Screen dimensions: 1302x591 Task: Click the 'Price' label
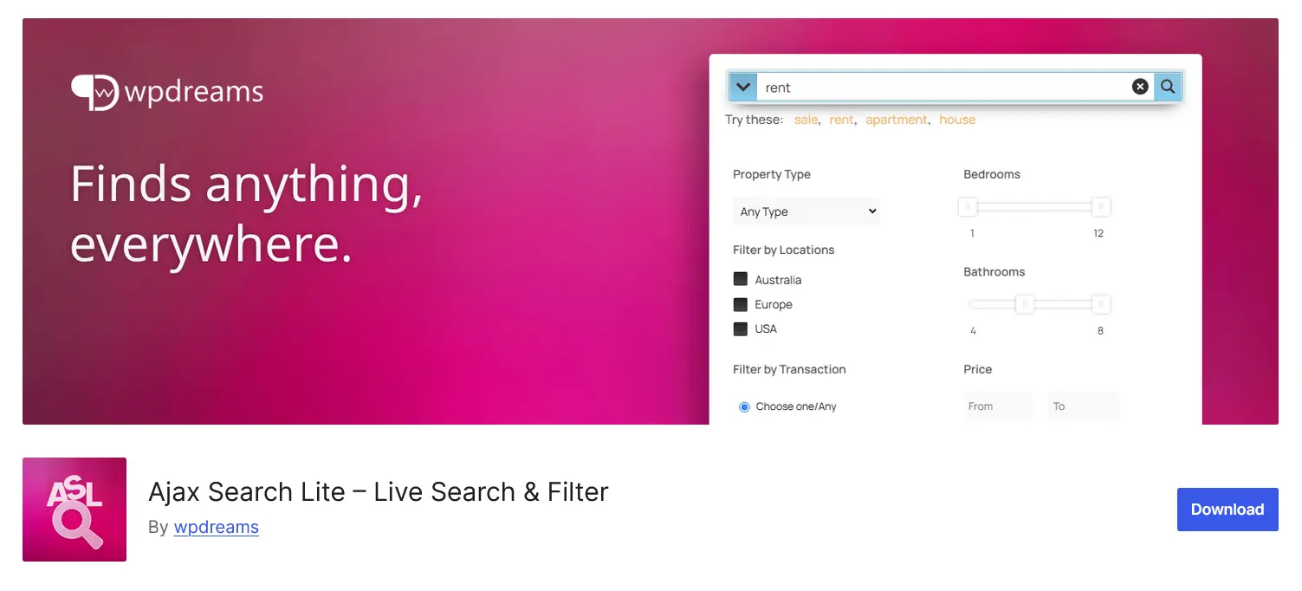point(978,369)
